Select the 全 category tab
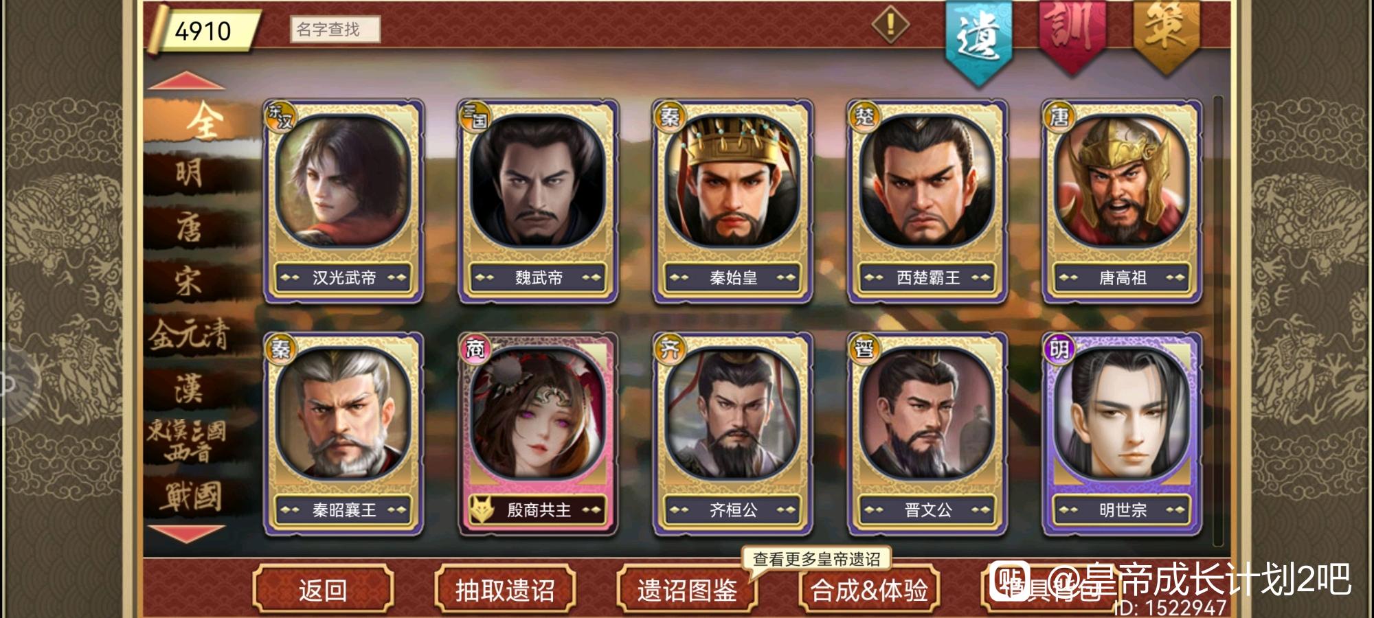The height and width of the screenshot is (618, 1374). (x=205, y=122)
